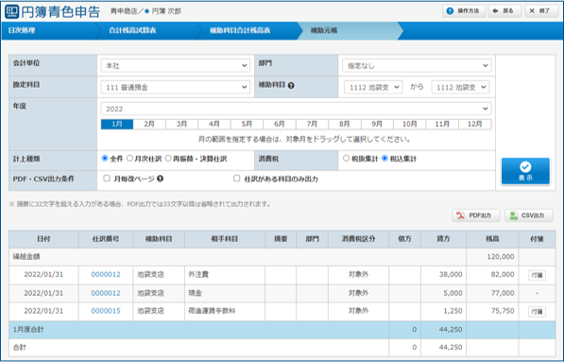Click the 荷造運賃手数料 cell

(x=225, y=311)
